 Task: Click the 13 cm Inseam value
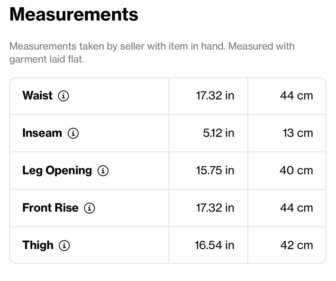point(298,133)
